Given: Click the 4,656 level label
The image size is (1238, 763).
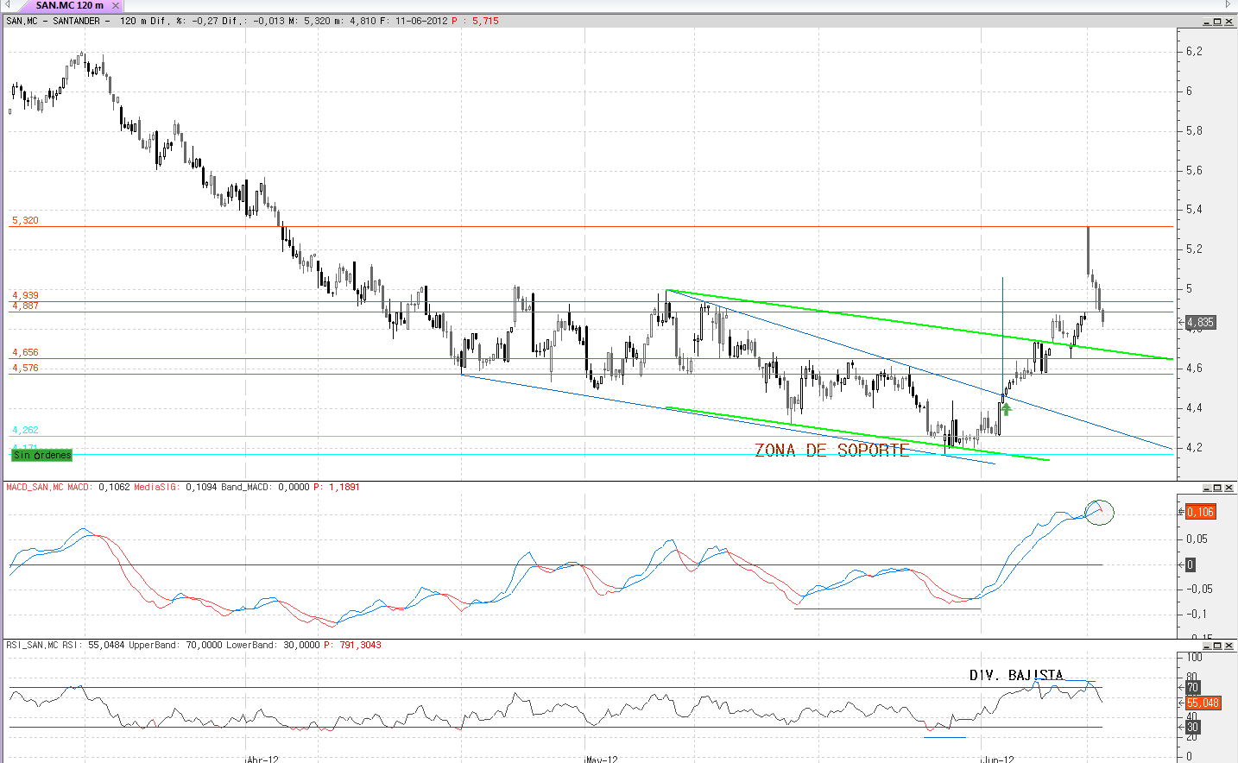Looking at the screenshot, I should tap(25, 352).
